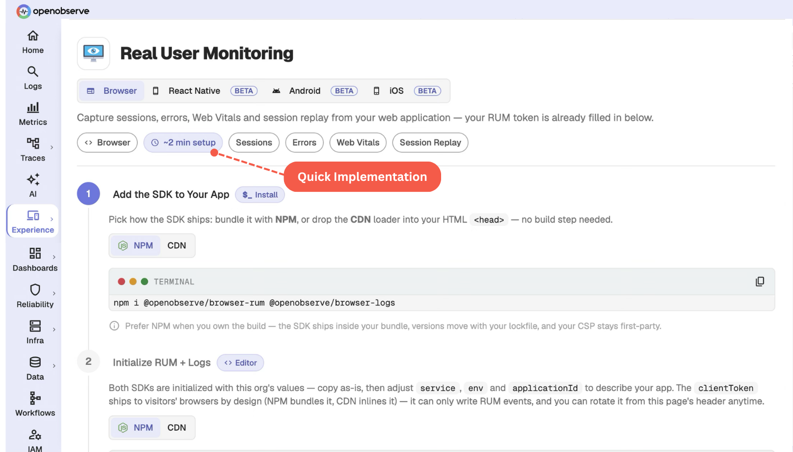The width and height of the screenshot is (793, 452).
Task: Select CDN under Initialize RUM + Logs
Action: [176, 427]
